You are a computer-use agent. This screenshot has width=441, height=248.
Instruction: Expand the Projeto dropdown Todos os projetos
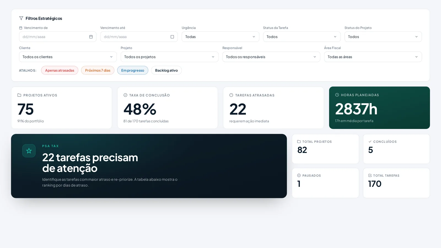pos(170,57)
